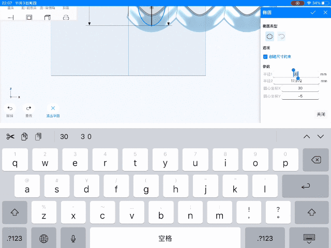Select the elliptical arc type icon
Viewport: 331px width, 248px height.
coord(281,37)
